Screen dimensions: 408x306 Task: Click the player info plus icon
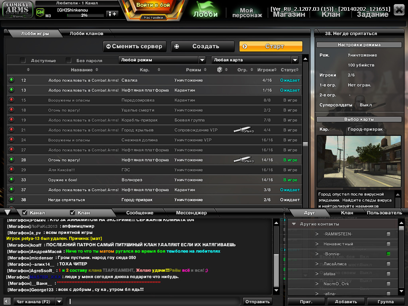coord(112,14)
